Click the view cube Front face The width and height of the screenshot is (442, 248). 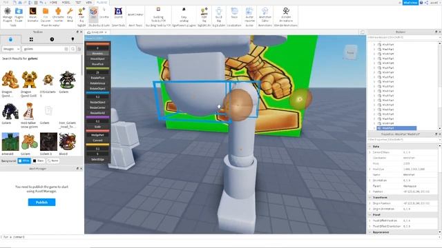tap(350, 52)
